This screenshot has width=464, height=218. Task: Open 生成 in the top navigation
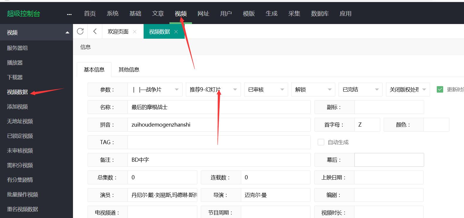coord(271,13)
